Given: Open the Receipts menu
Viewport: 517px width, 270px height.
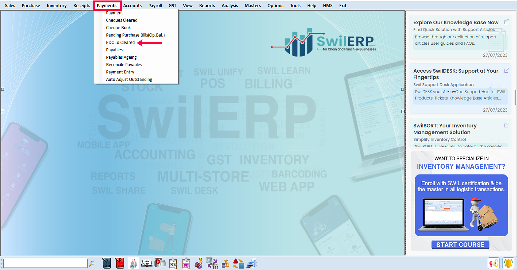Looking at the screenshot, I should (x=82, y=5).
